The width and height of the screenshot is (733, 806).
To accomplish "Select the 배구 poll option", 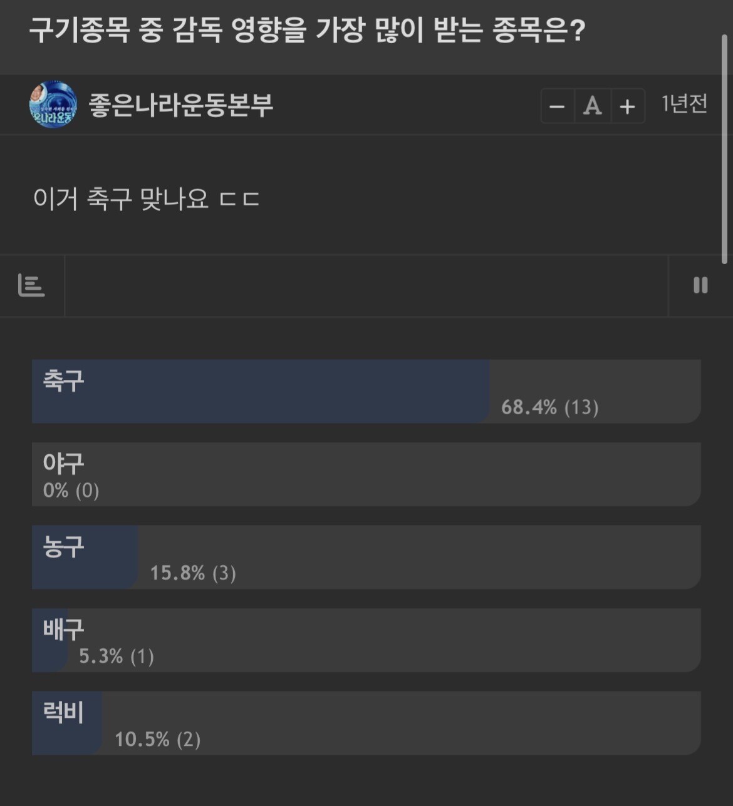I will 366,640.
